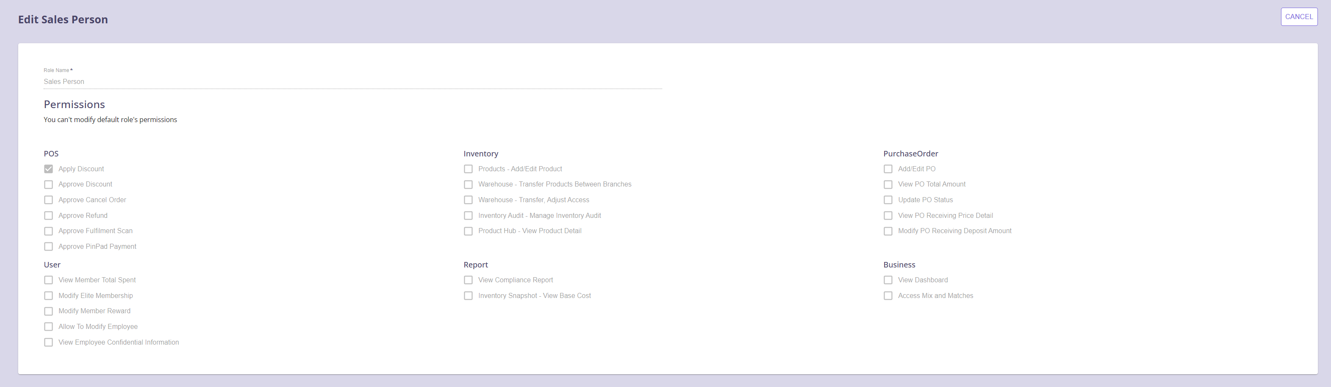Toggle View Member Total Spent checkbox

coord(49,280)
